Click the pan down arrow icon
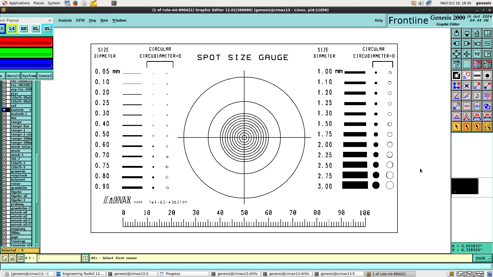 click(x=467, y=33)
